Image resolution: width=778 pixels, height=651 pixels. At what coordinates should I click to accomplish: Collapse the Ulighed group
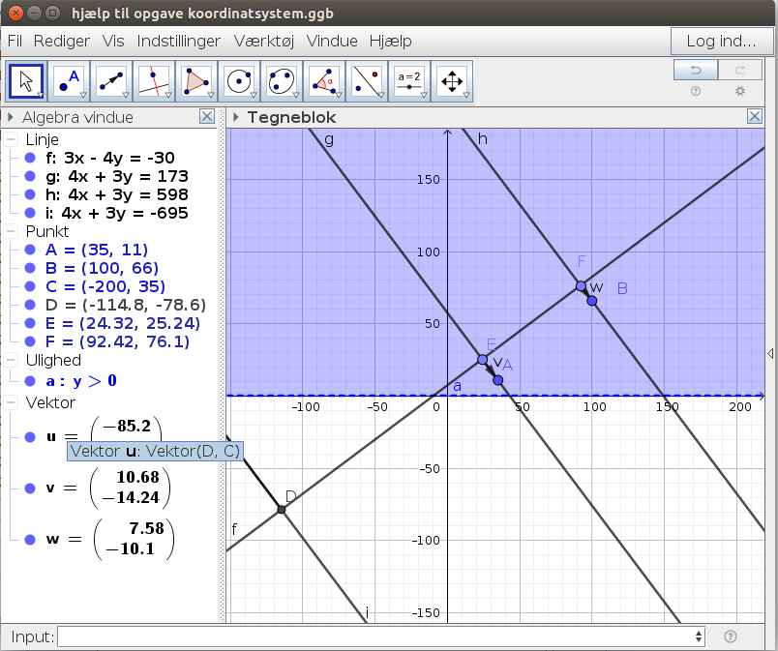tap(11, 360)
